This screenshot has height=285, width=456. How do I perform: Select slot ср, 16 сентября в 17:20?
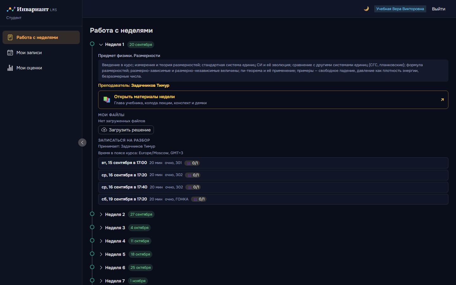pyautogui.click(x=273, y=175)
